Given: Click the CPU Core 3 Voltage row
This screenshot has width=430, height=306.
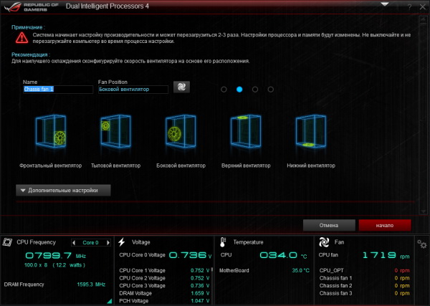Looking at the screenshot, I should pos(164,286).
